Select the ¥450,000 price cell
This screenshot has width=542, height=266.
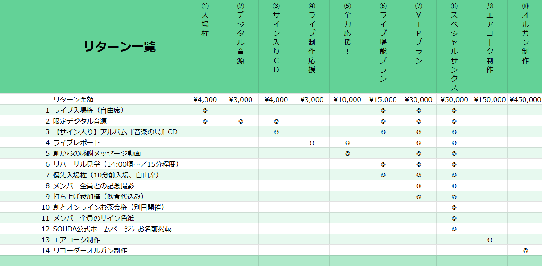[x=525, y=99]
